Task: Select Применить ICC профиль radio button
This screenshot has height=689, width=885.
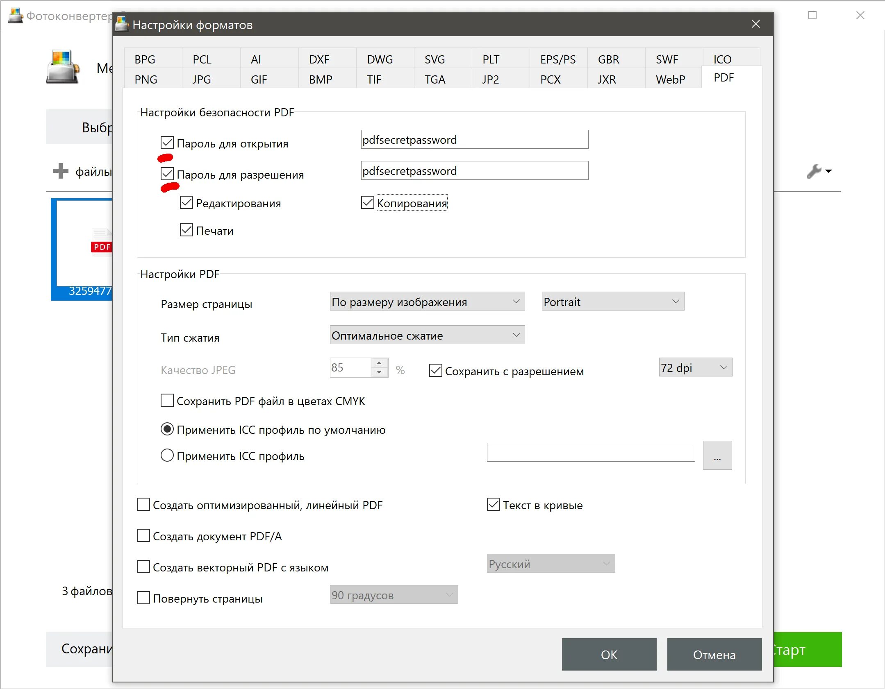Action: [x=167, y=456]
